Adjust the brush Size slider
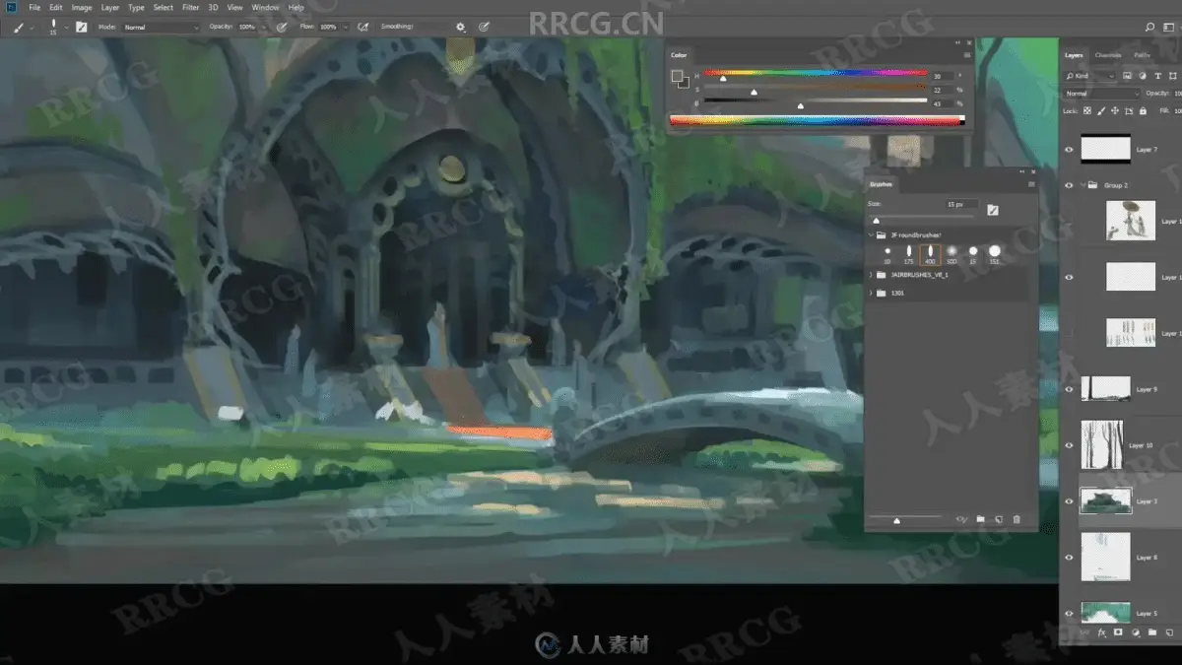Viewport: 1182px width, 665px height. [x=924, y=219]
